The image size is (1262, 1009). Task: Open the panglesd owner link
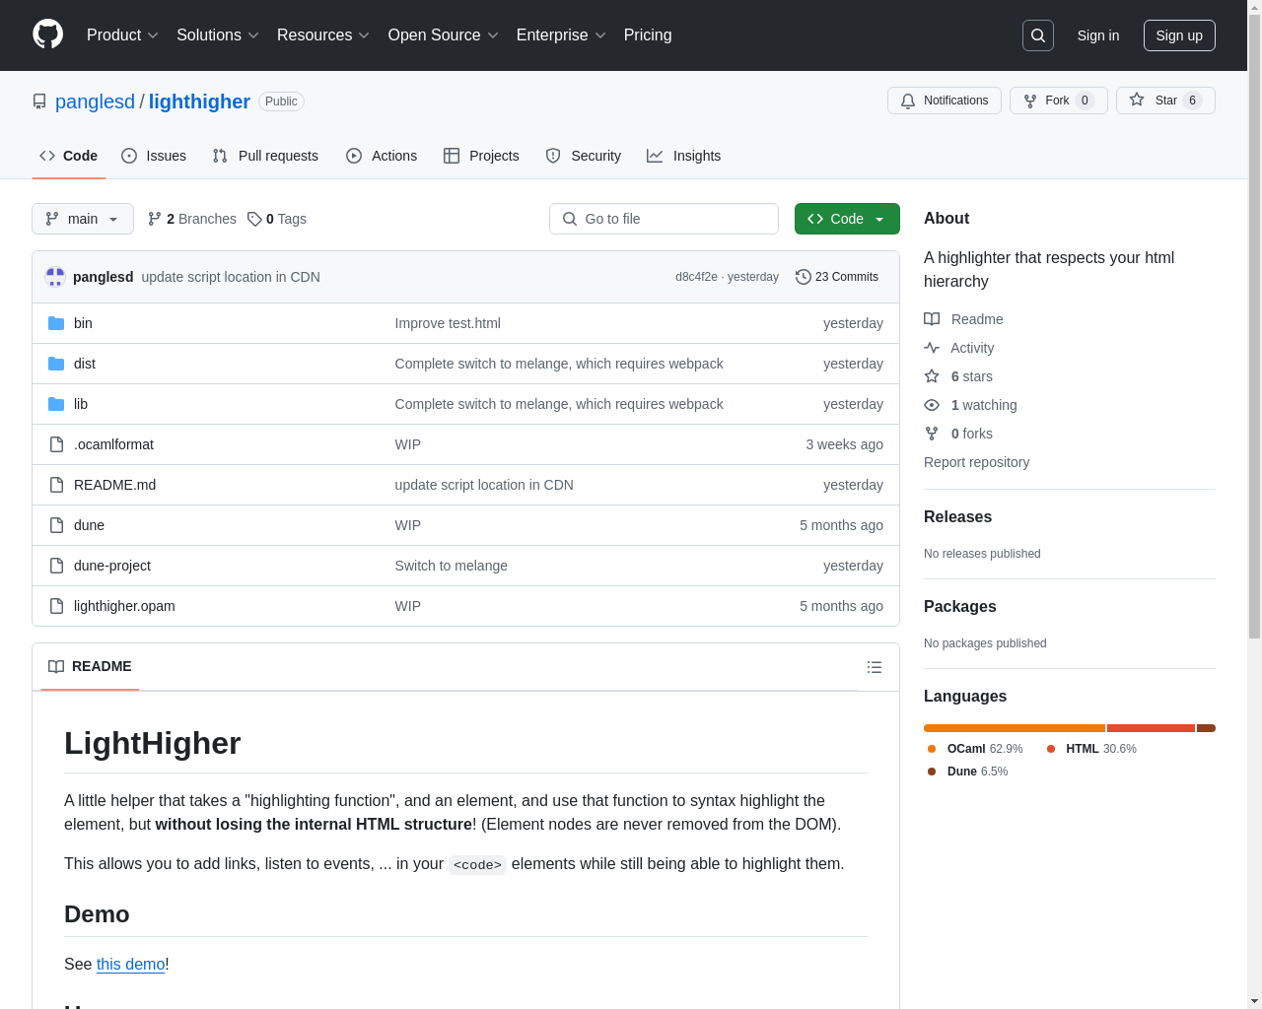[95, 101]
